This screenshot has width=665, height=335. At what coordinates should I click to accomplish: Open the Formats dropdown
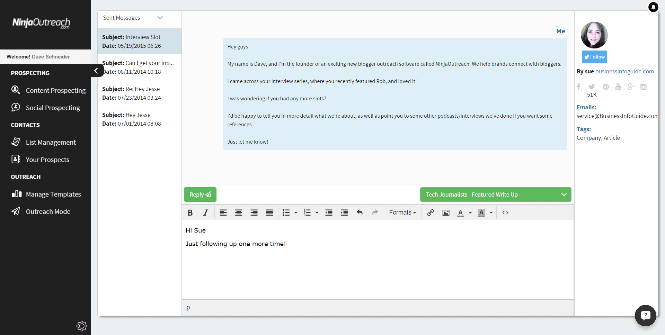(402, 212)
